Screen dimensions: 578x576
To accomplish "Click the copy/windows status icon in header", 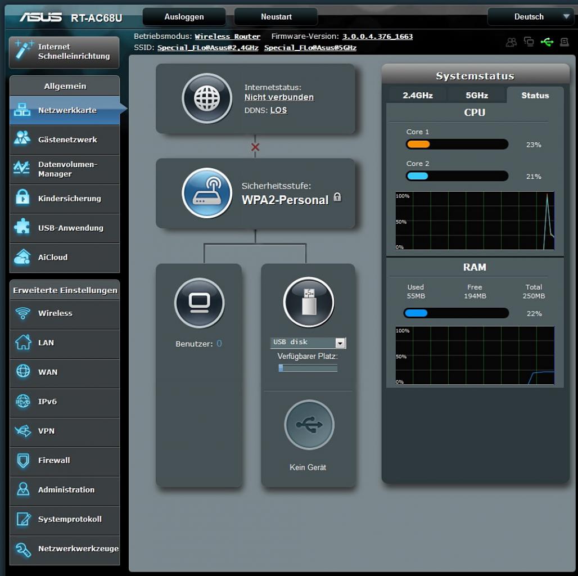I will pyautogui.click(x=529, y=42).
